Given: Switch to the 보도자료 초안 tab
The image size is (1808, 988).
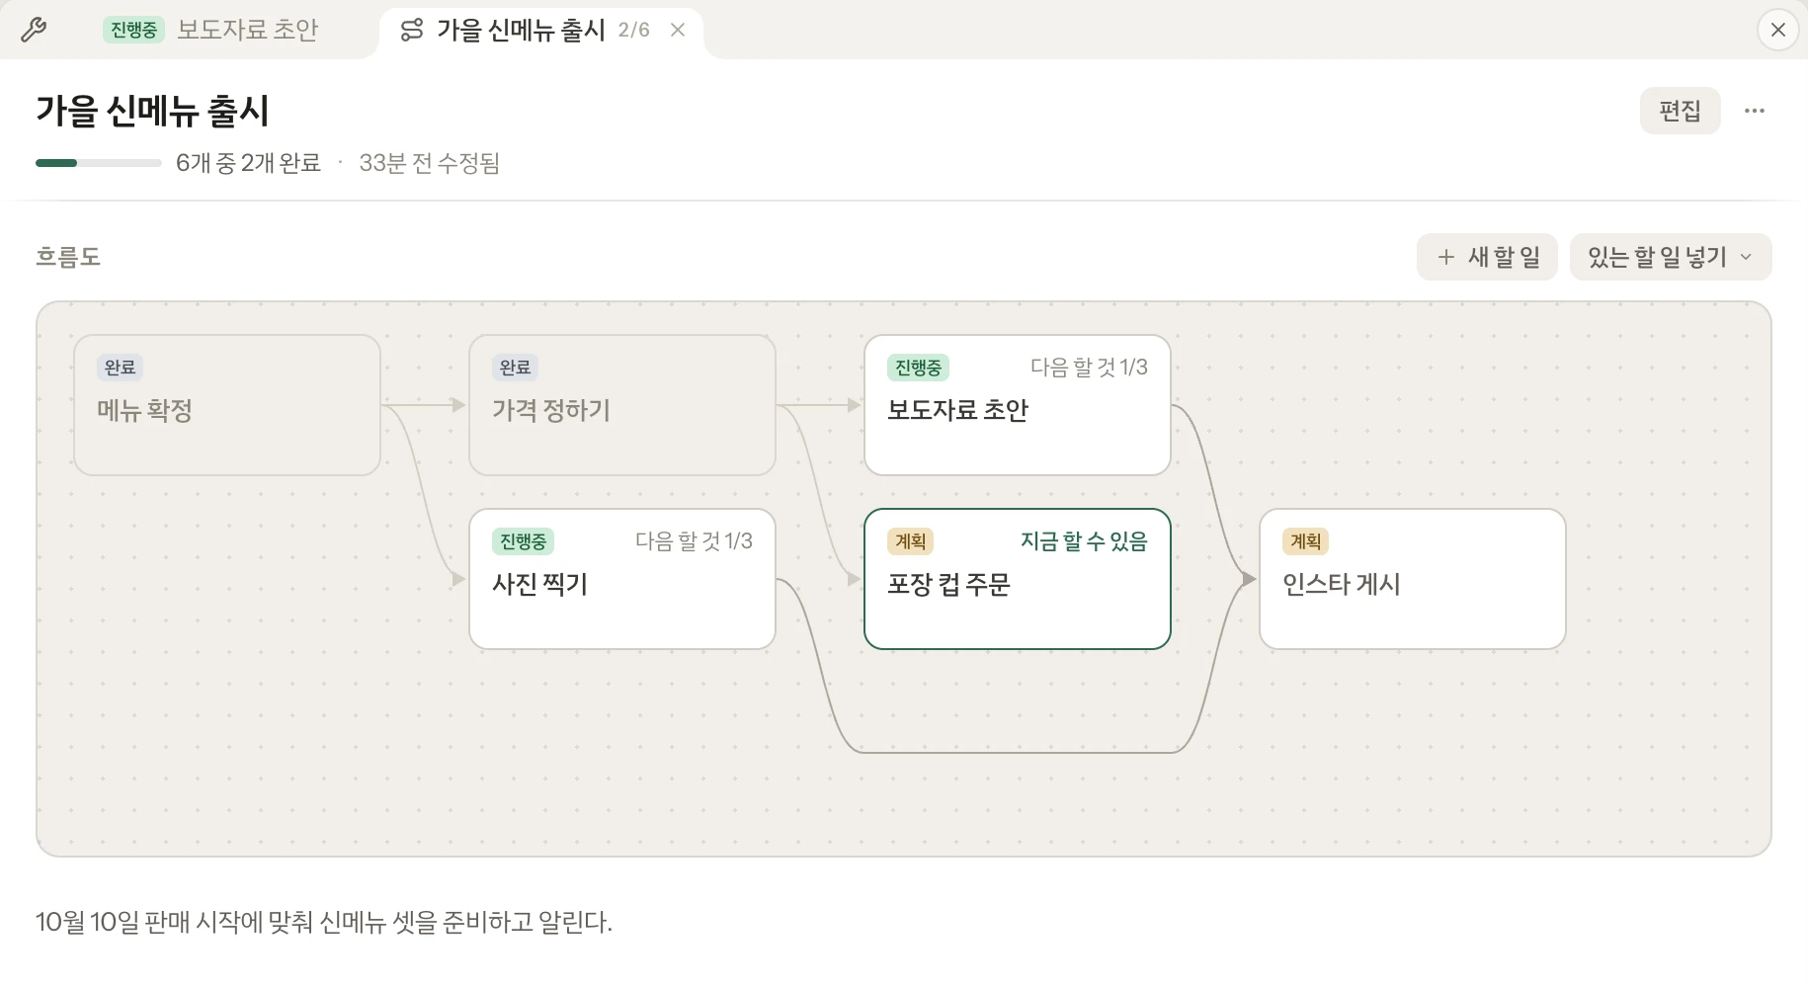Looking at the screenshot, I should (x=211, y=30).
